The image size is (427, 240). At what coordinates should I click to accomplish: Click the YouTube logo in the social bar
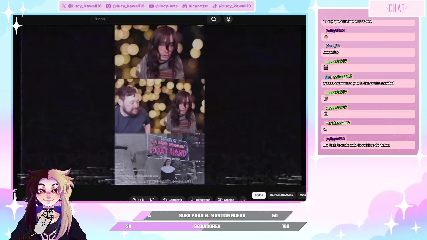pos(151,6)
